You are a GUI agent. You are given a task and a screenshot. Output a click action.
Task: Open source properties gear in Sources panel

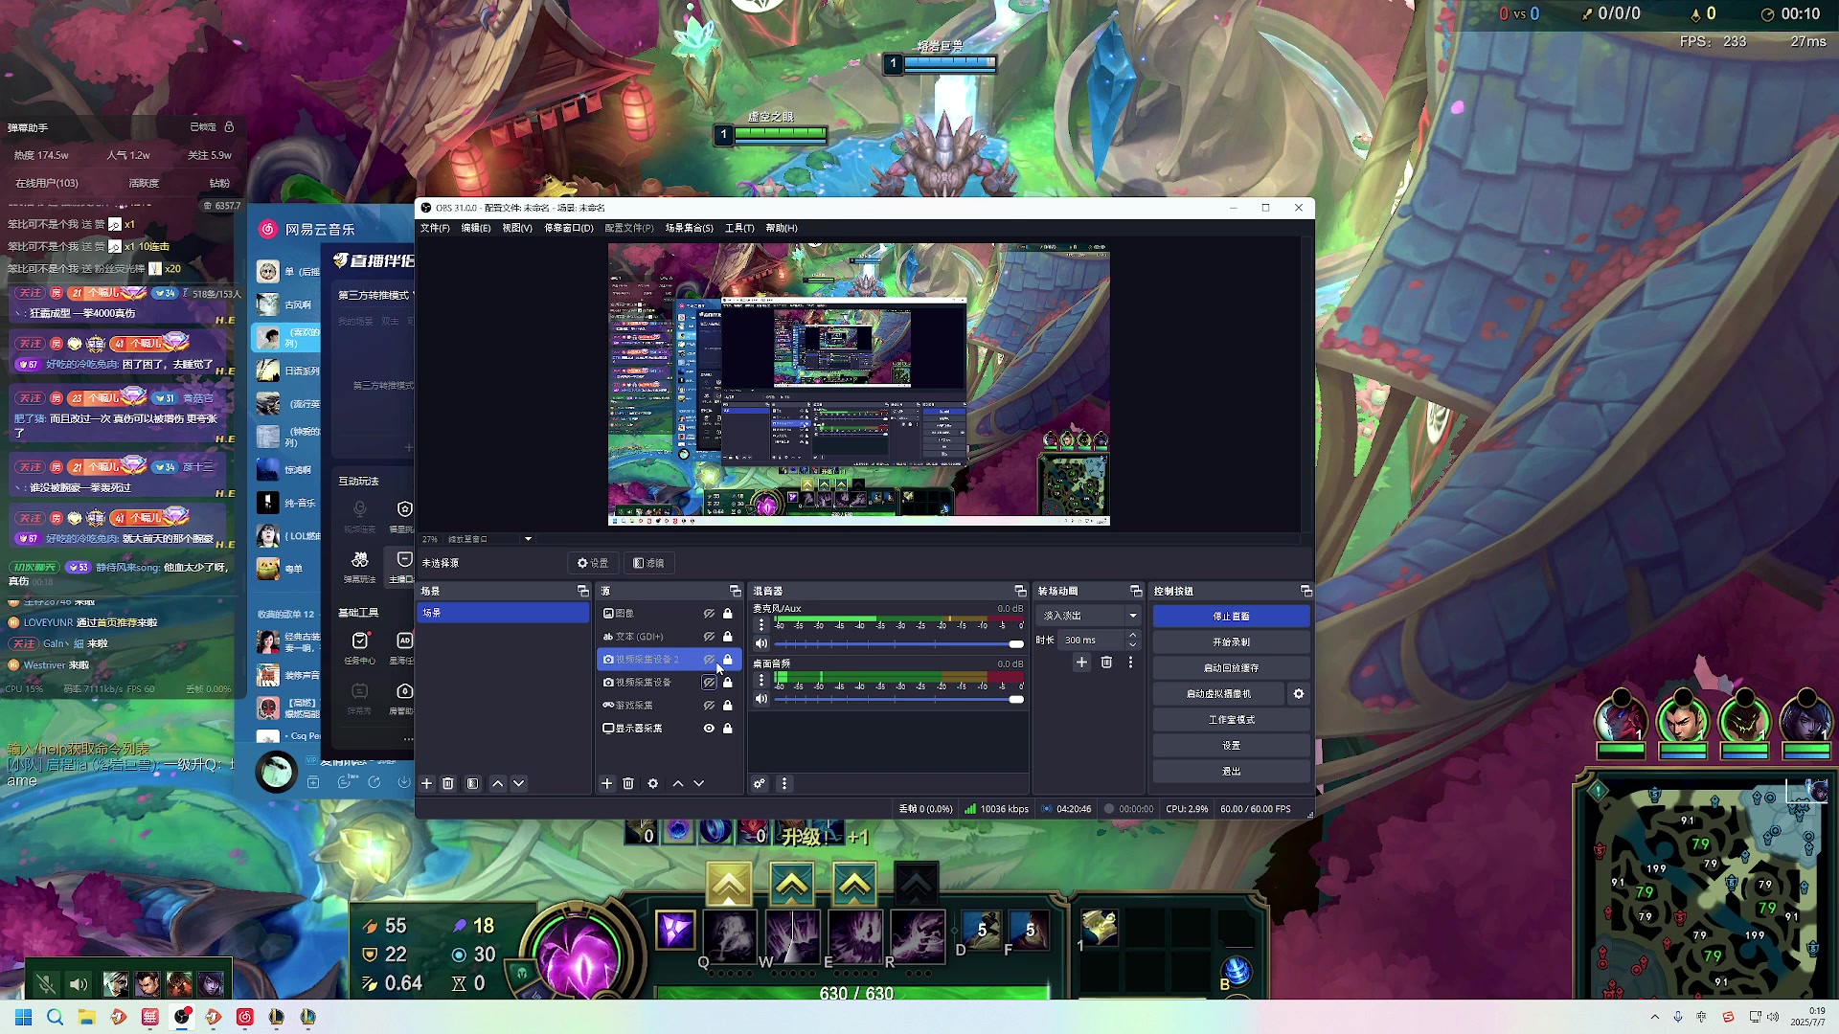[x=653, y=784]
